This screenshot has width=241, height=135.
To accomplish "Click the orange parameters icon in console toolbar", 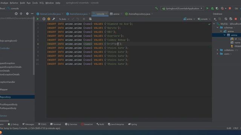I will 49,19.
